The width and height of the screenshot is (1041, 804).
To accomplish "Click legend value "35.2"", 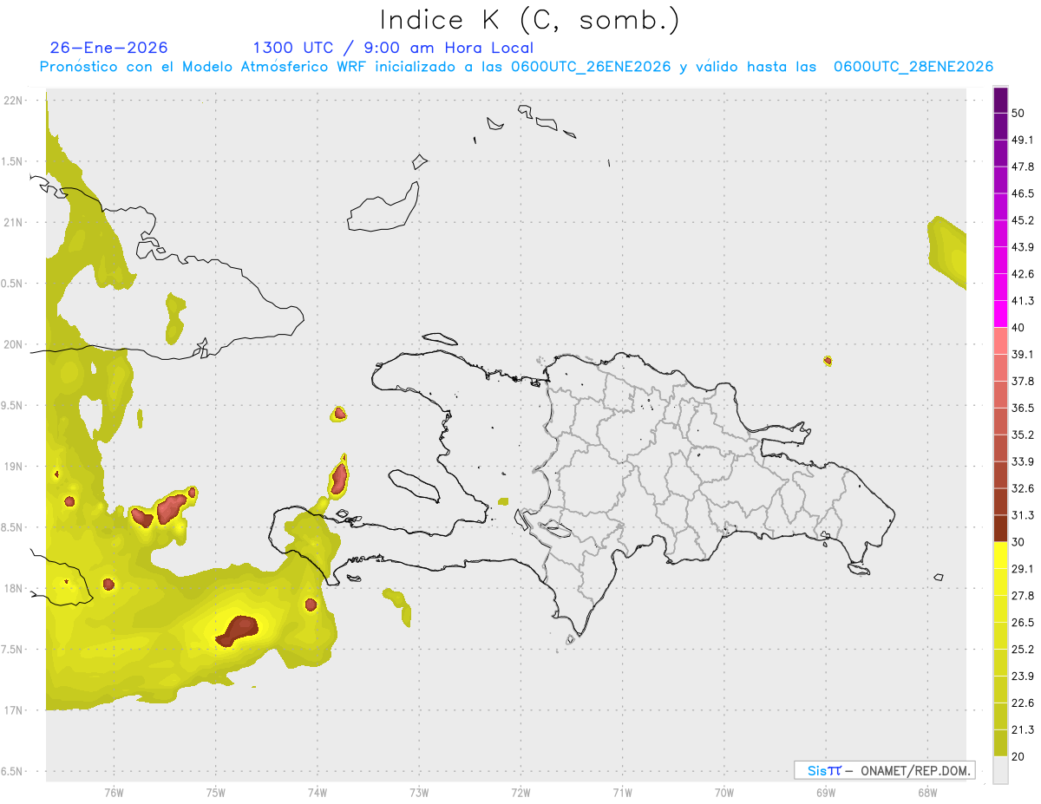I will click(x=1022, y=435).
